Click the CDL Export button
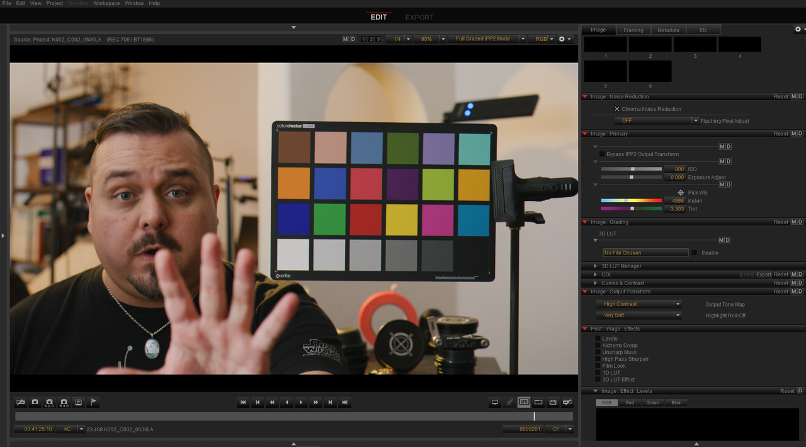Image resolution: width=806 pixels, height=447 pixels. 763,274
